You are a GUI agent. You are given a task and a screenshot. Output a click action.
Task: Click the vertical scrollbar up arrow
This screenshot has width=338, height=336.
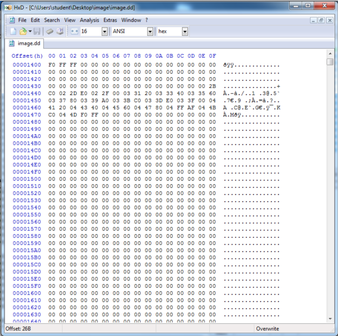point(330,54)
